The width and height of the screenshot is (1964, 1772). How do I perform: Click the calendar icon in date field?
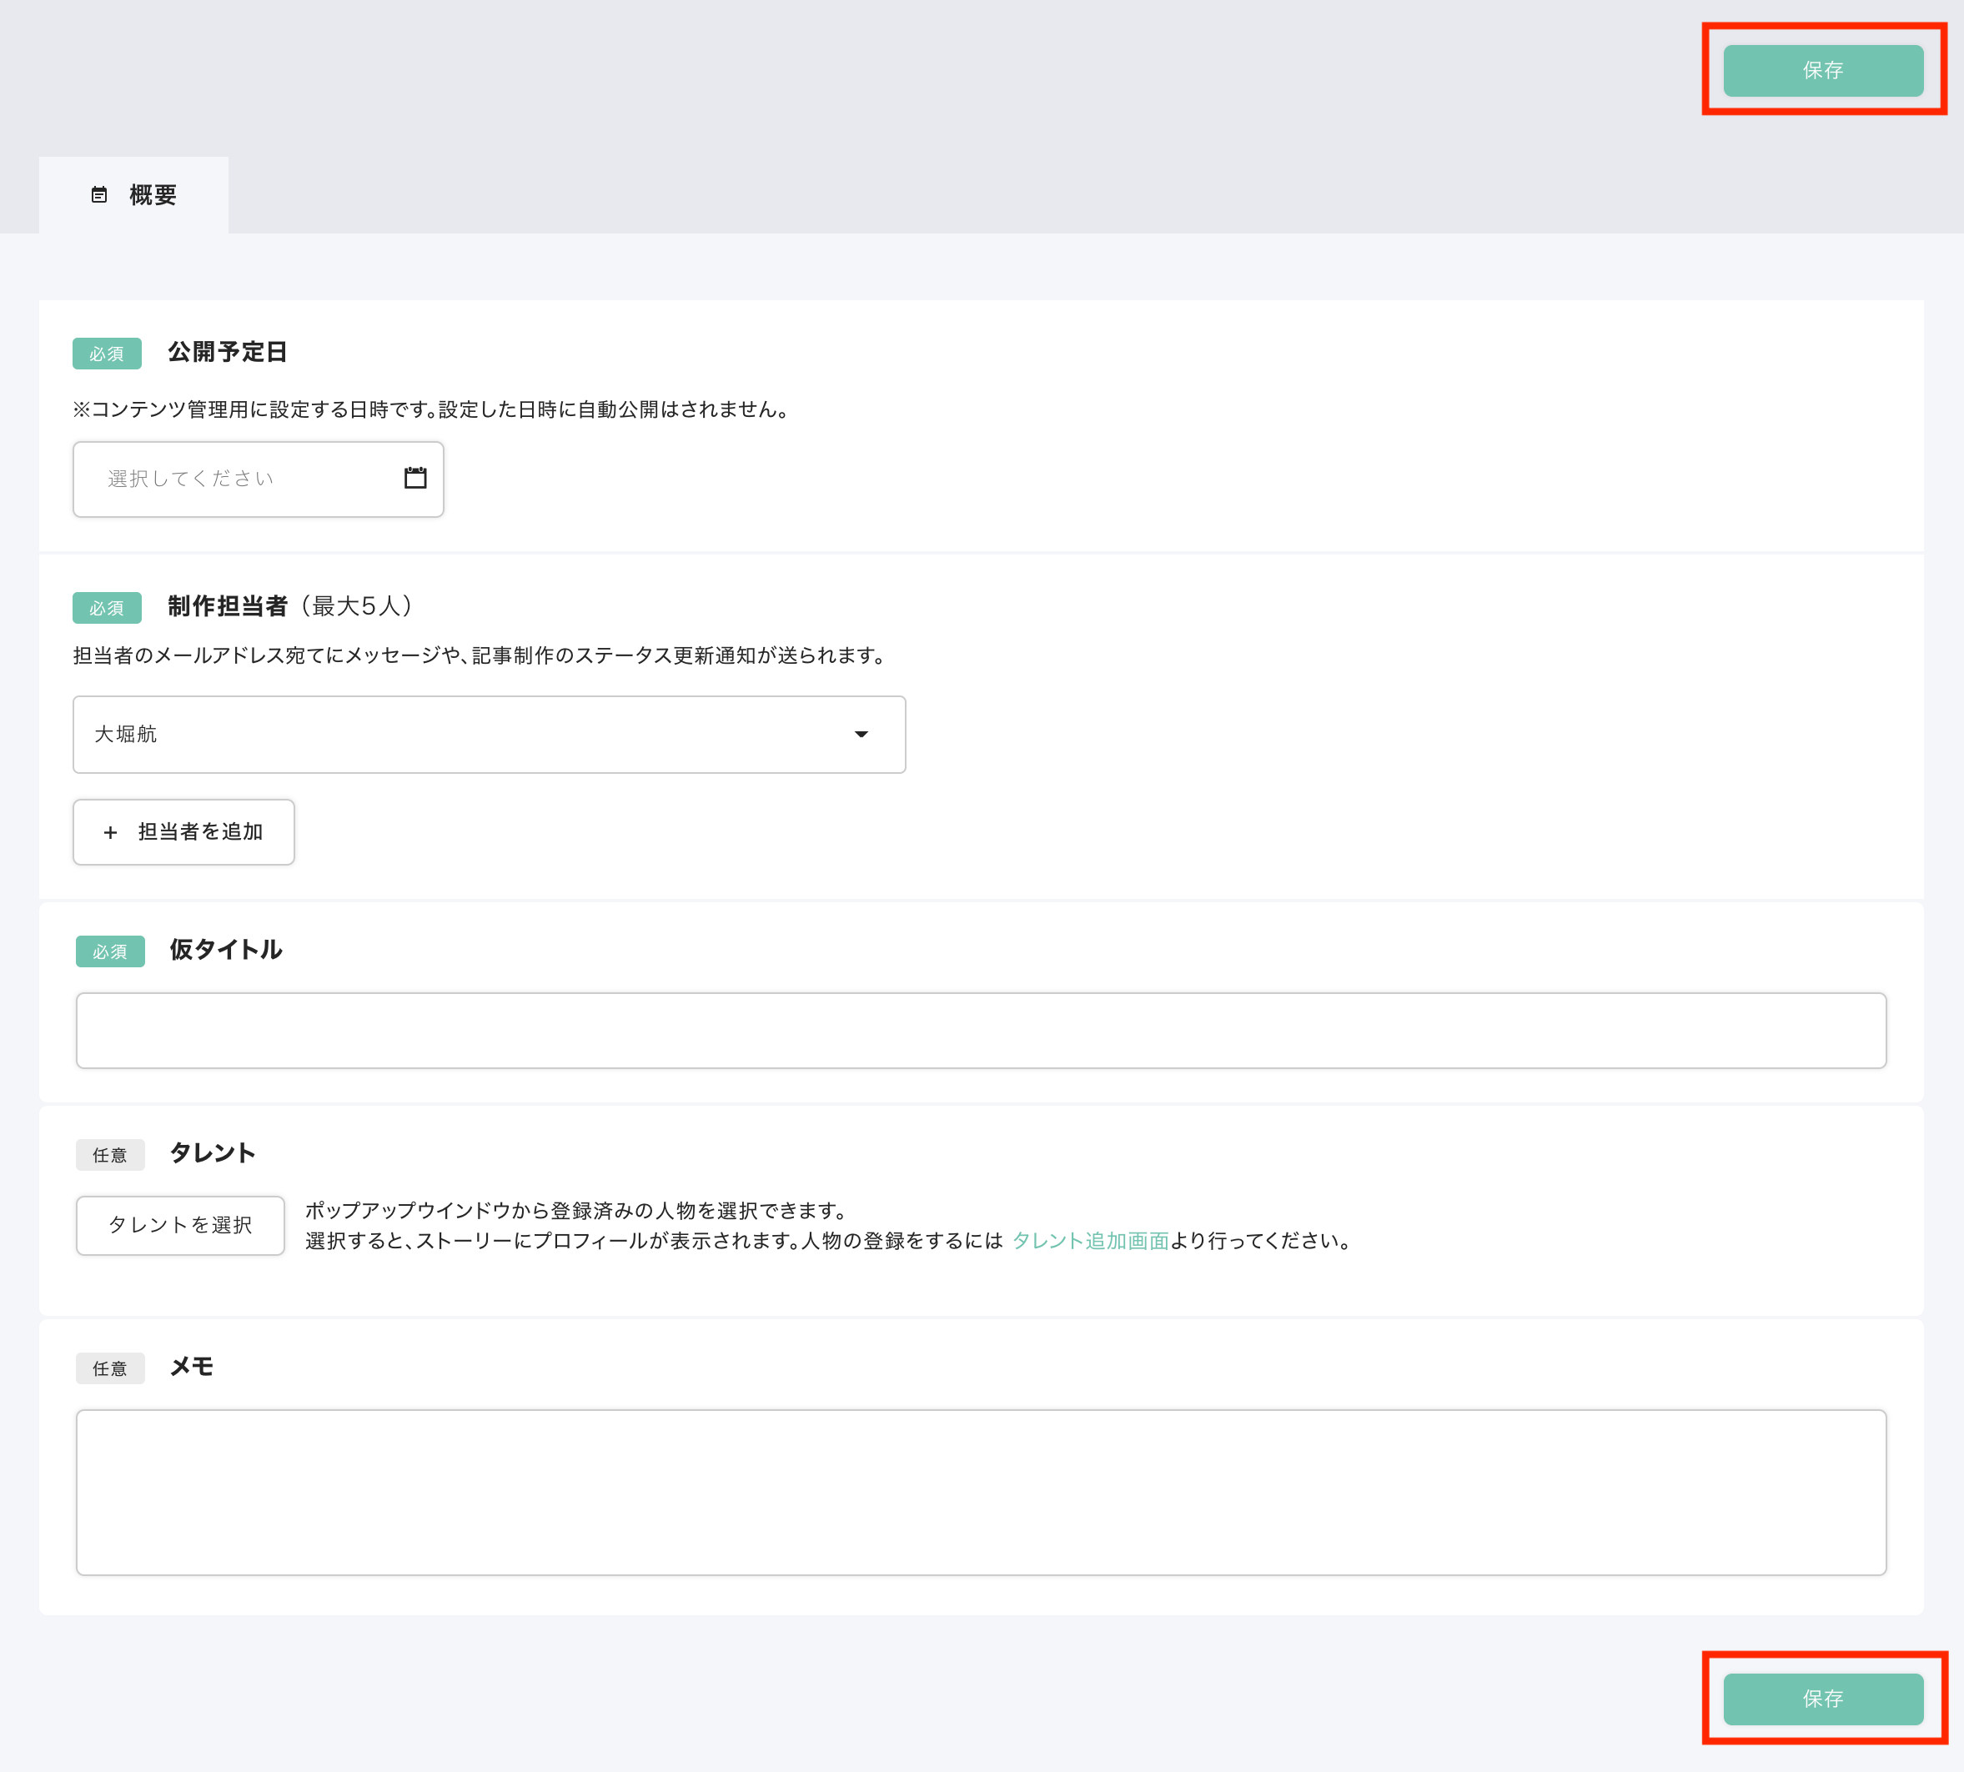pos(414,478)
